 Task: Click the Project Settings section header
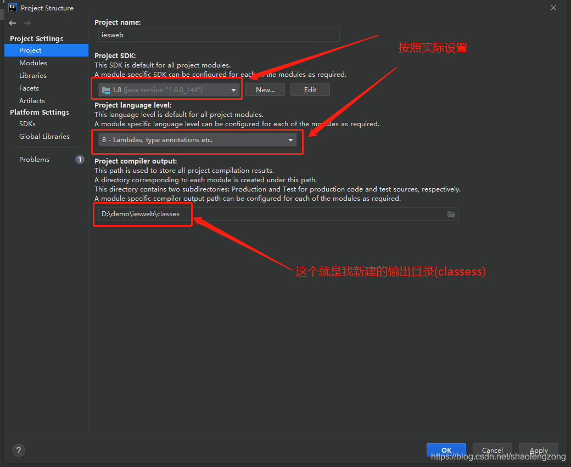coord(36,38)
